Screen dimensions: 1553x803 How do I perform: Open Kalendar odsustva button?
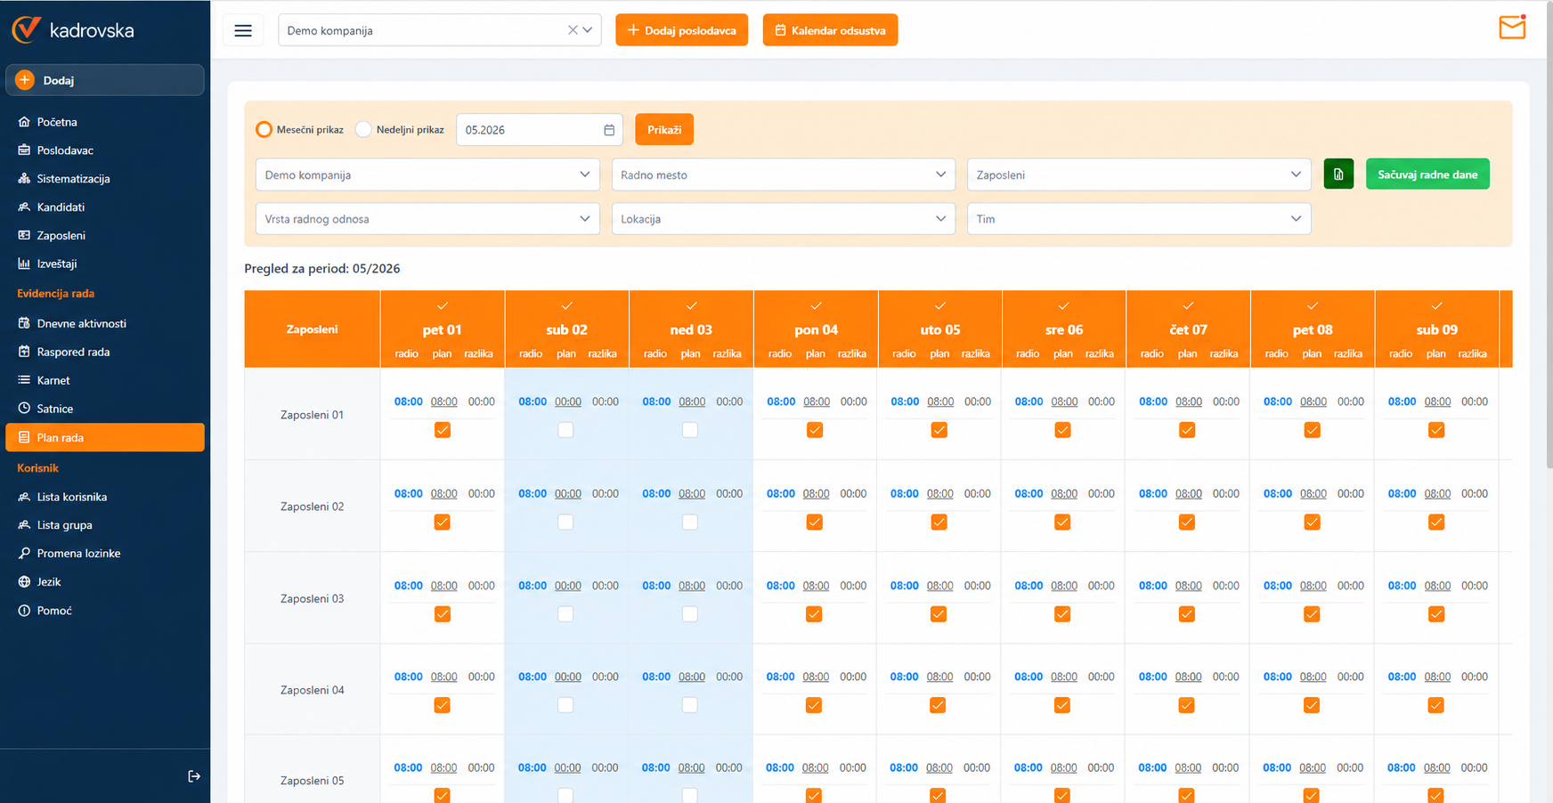[830, 30]
